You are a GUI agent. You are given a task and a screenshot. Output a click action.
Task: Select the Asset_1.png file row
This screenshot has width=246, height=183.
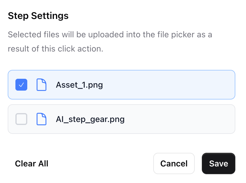click(122, 85)
